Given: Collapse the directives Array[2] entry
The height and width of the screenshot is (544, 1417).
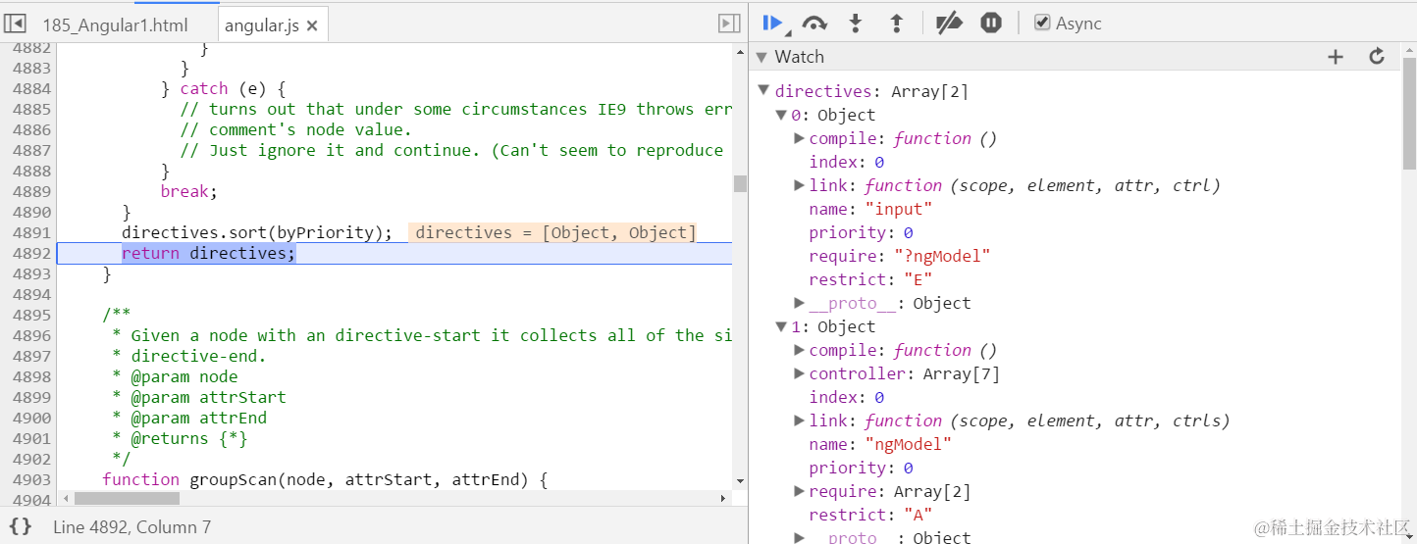Looking at the screenshot, I should [762, 91].
